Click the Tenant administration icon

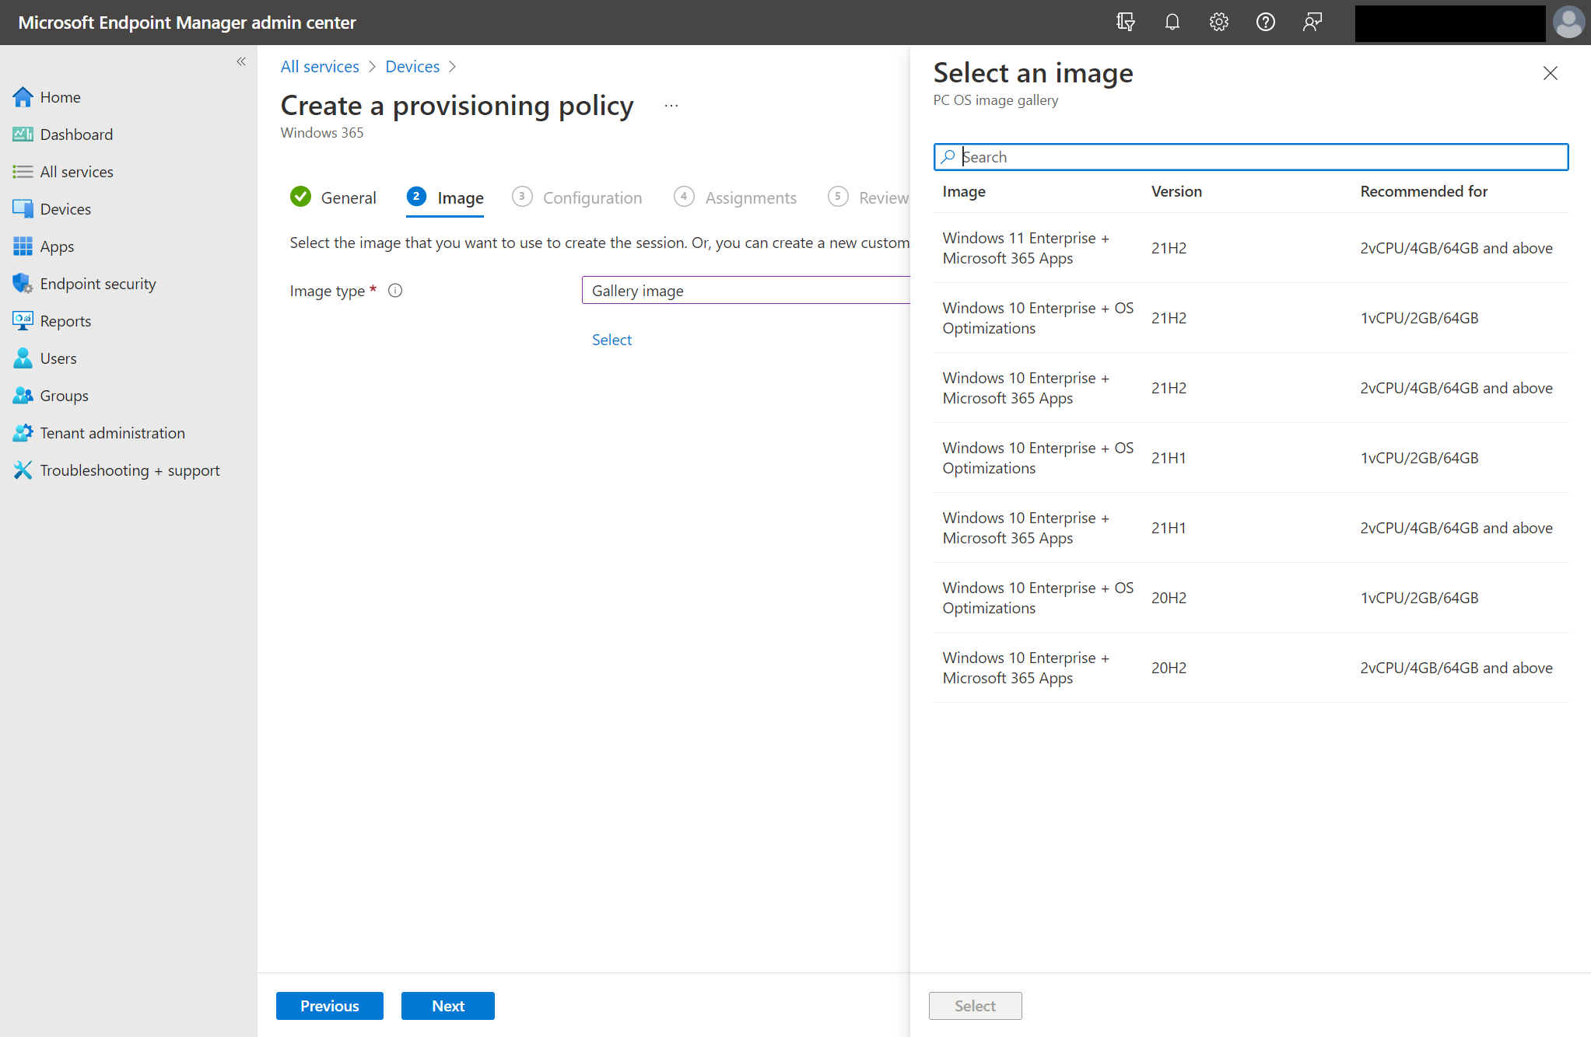pyautogui.click(x=23, y=433)
